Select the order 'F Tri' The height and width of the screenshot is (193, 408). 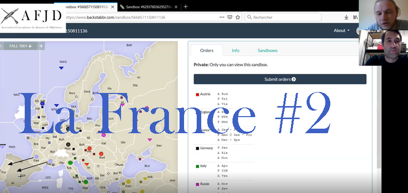pos(222,99)
